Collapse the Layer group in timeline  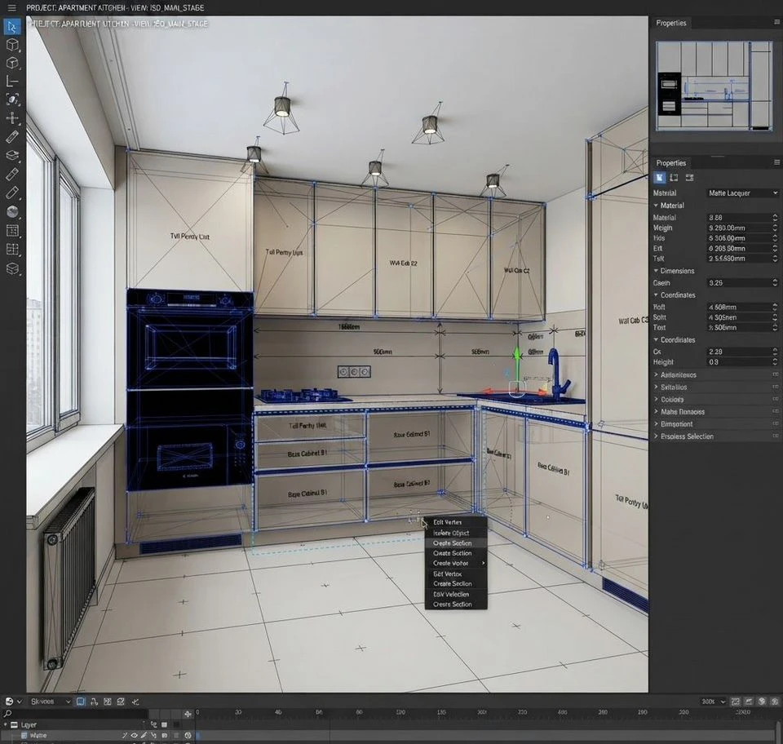[6, 724]
